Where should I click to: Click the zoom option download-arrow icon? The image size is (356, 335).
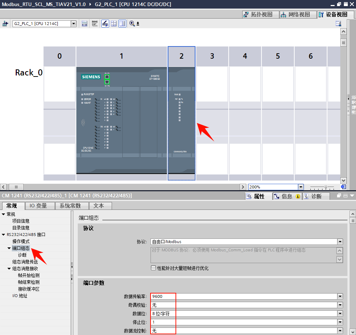tap(138, 24)
